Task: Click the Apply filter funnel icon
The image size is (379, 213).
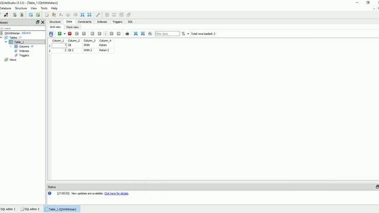Action: coord(183,34)
